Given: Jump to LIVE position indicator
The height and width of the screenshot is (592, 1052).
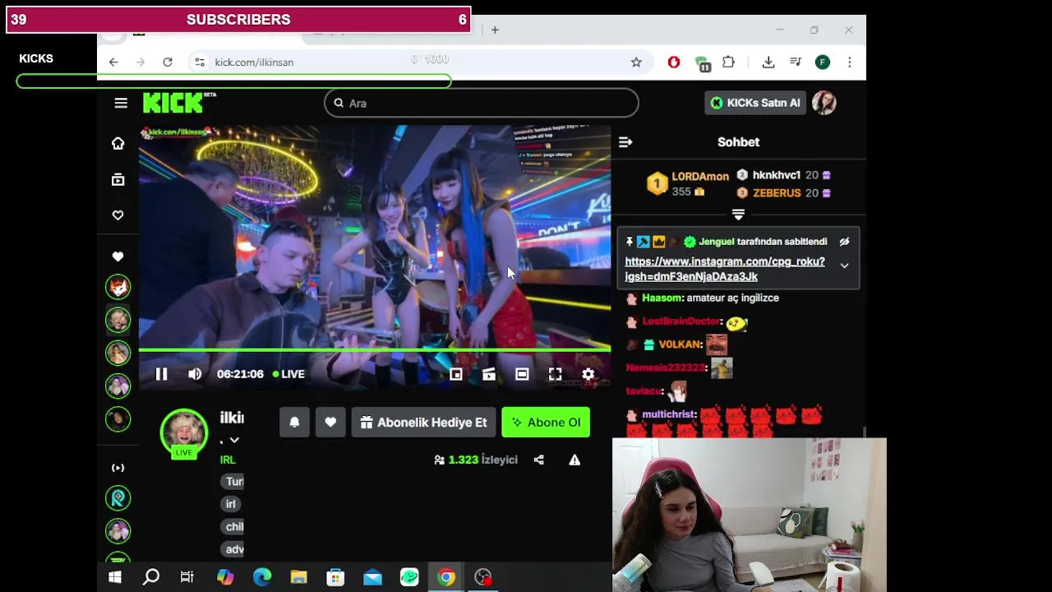Looking at the screenshot, I should pos(288,374).
